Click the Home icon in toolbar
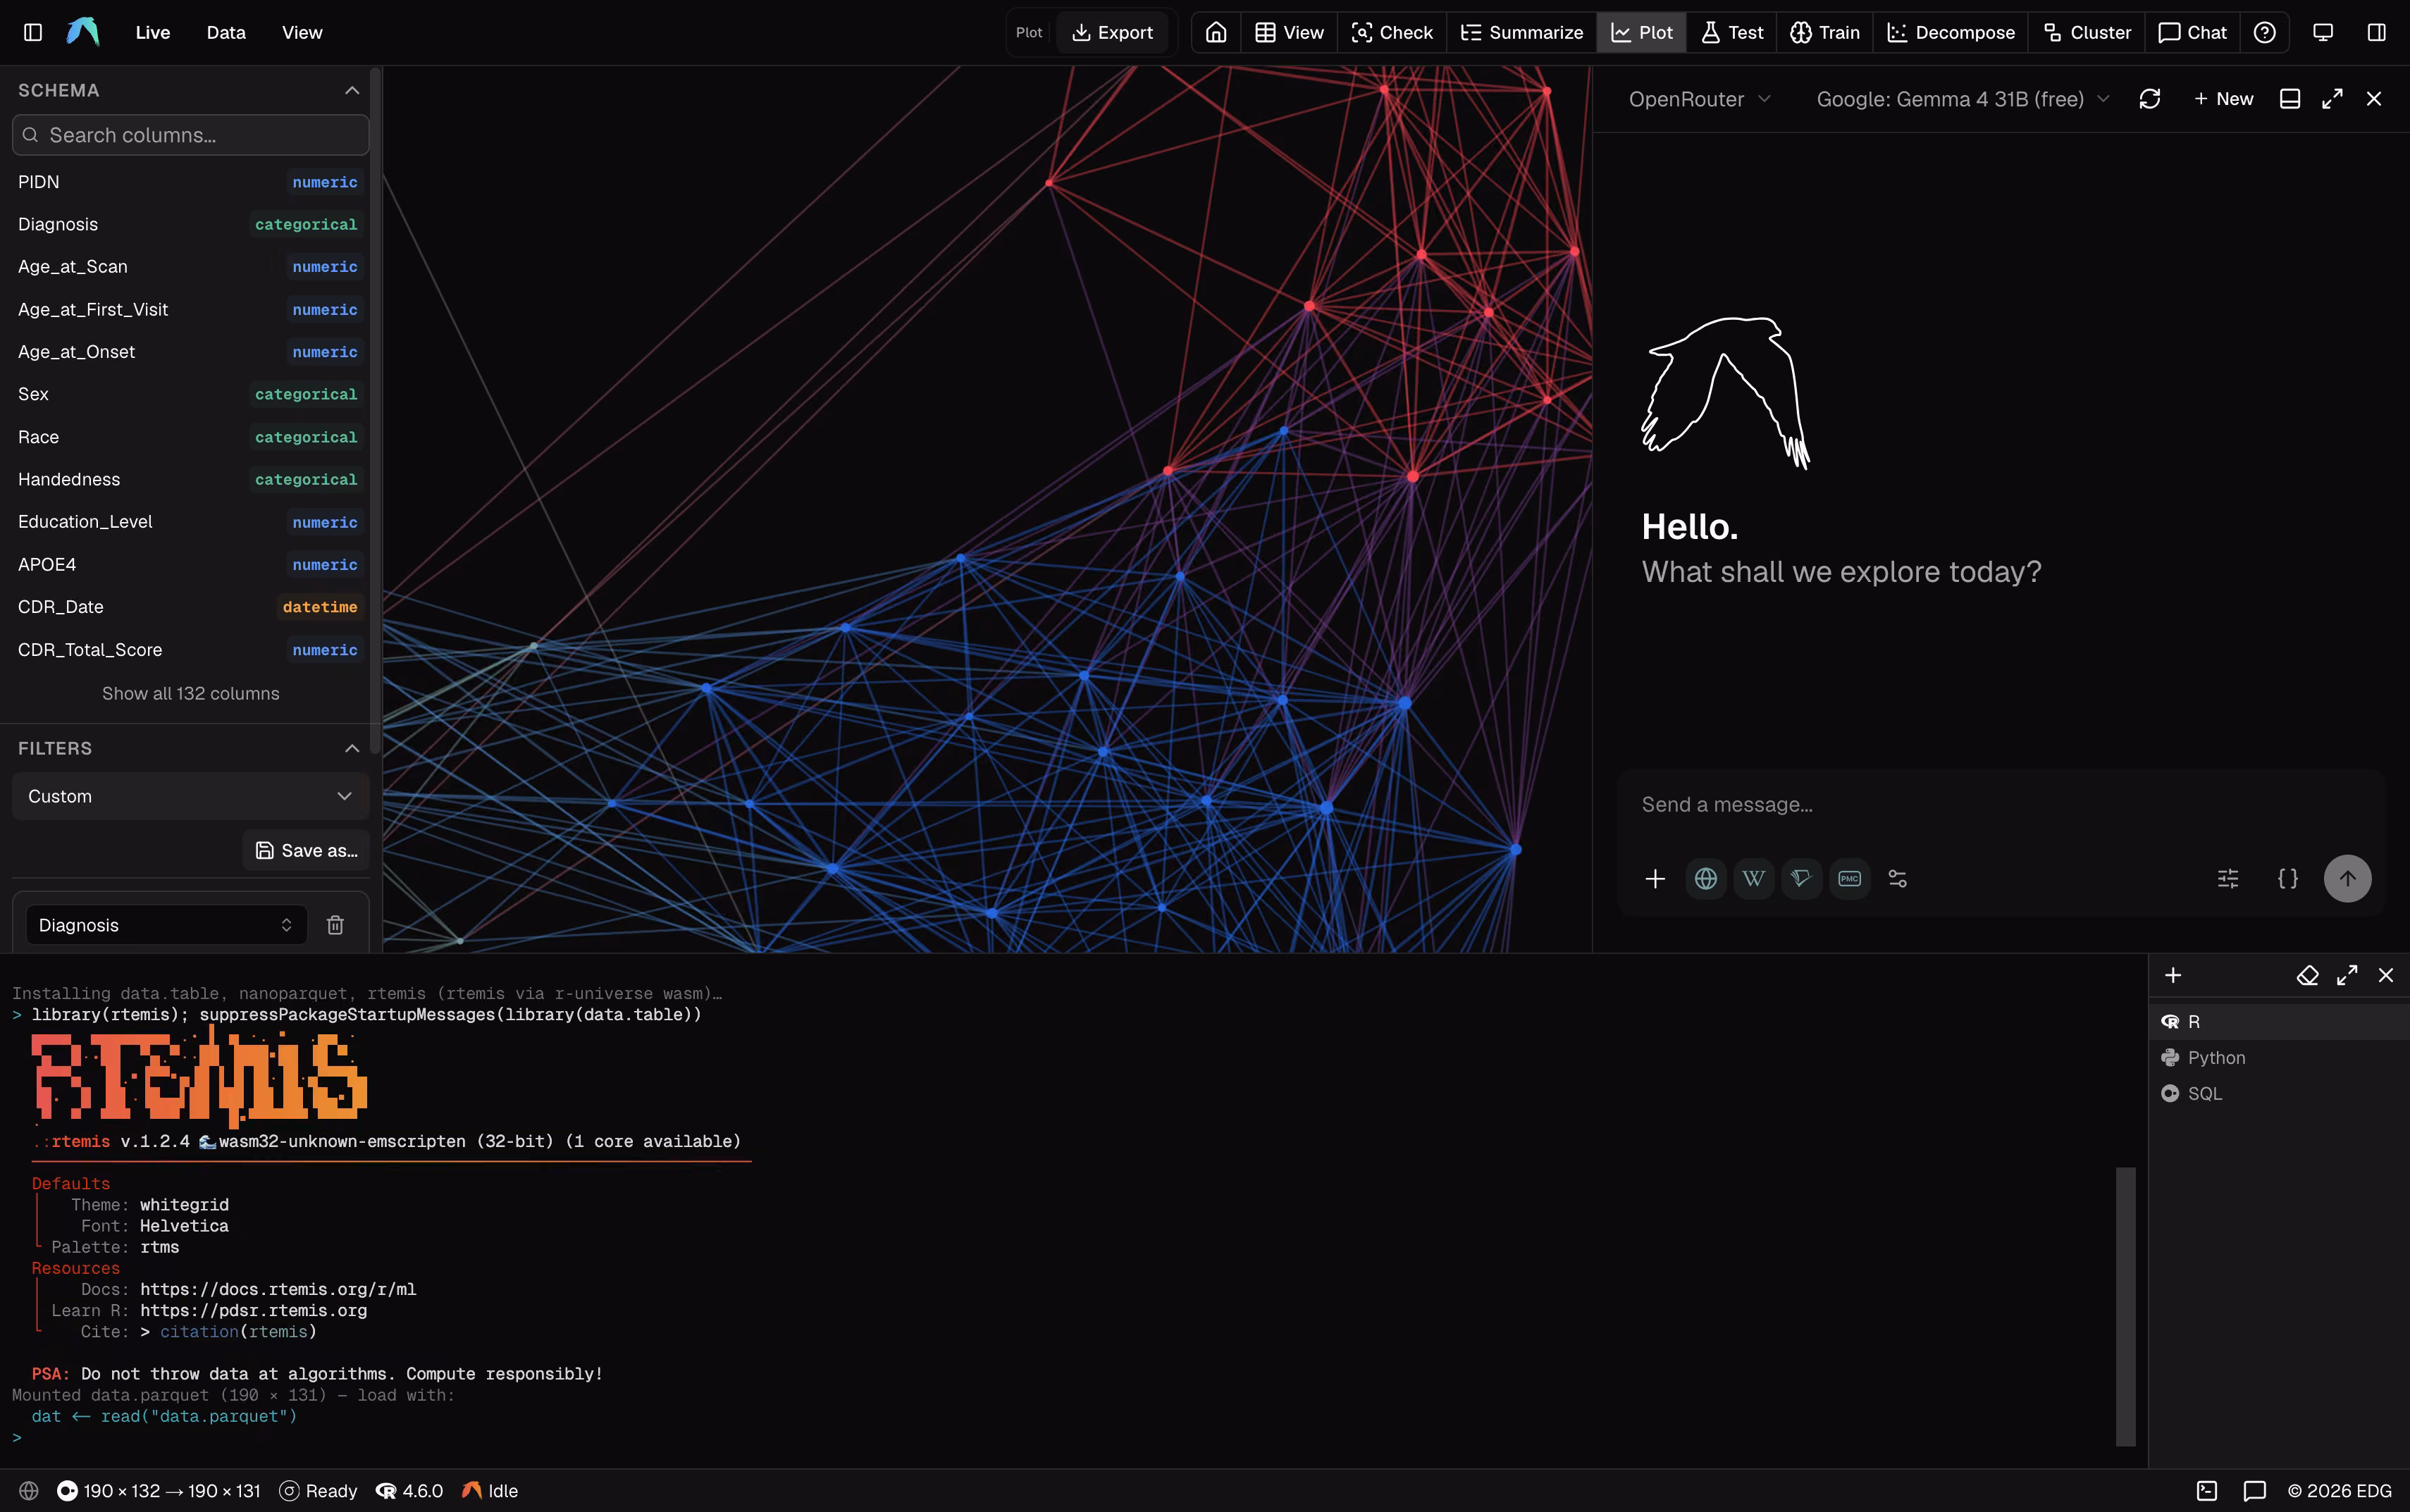 click(1216, 32)
